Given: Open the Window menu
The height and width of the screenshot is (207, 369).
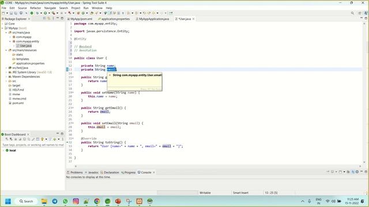Looking at the screenshot, I should click(x=97, y=8).
